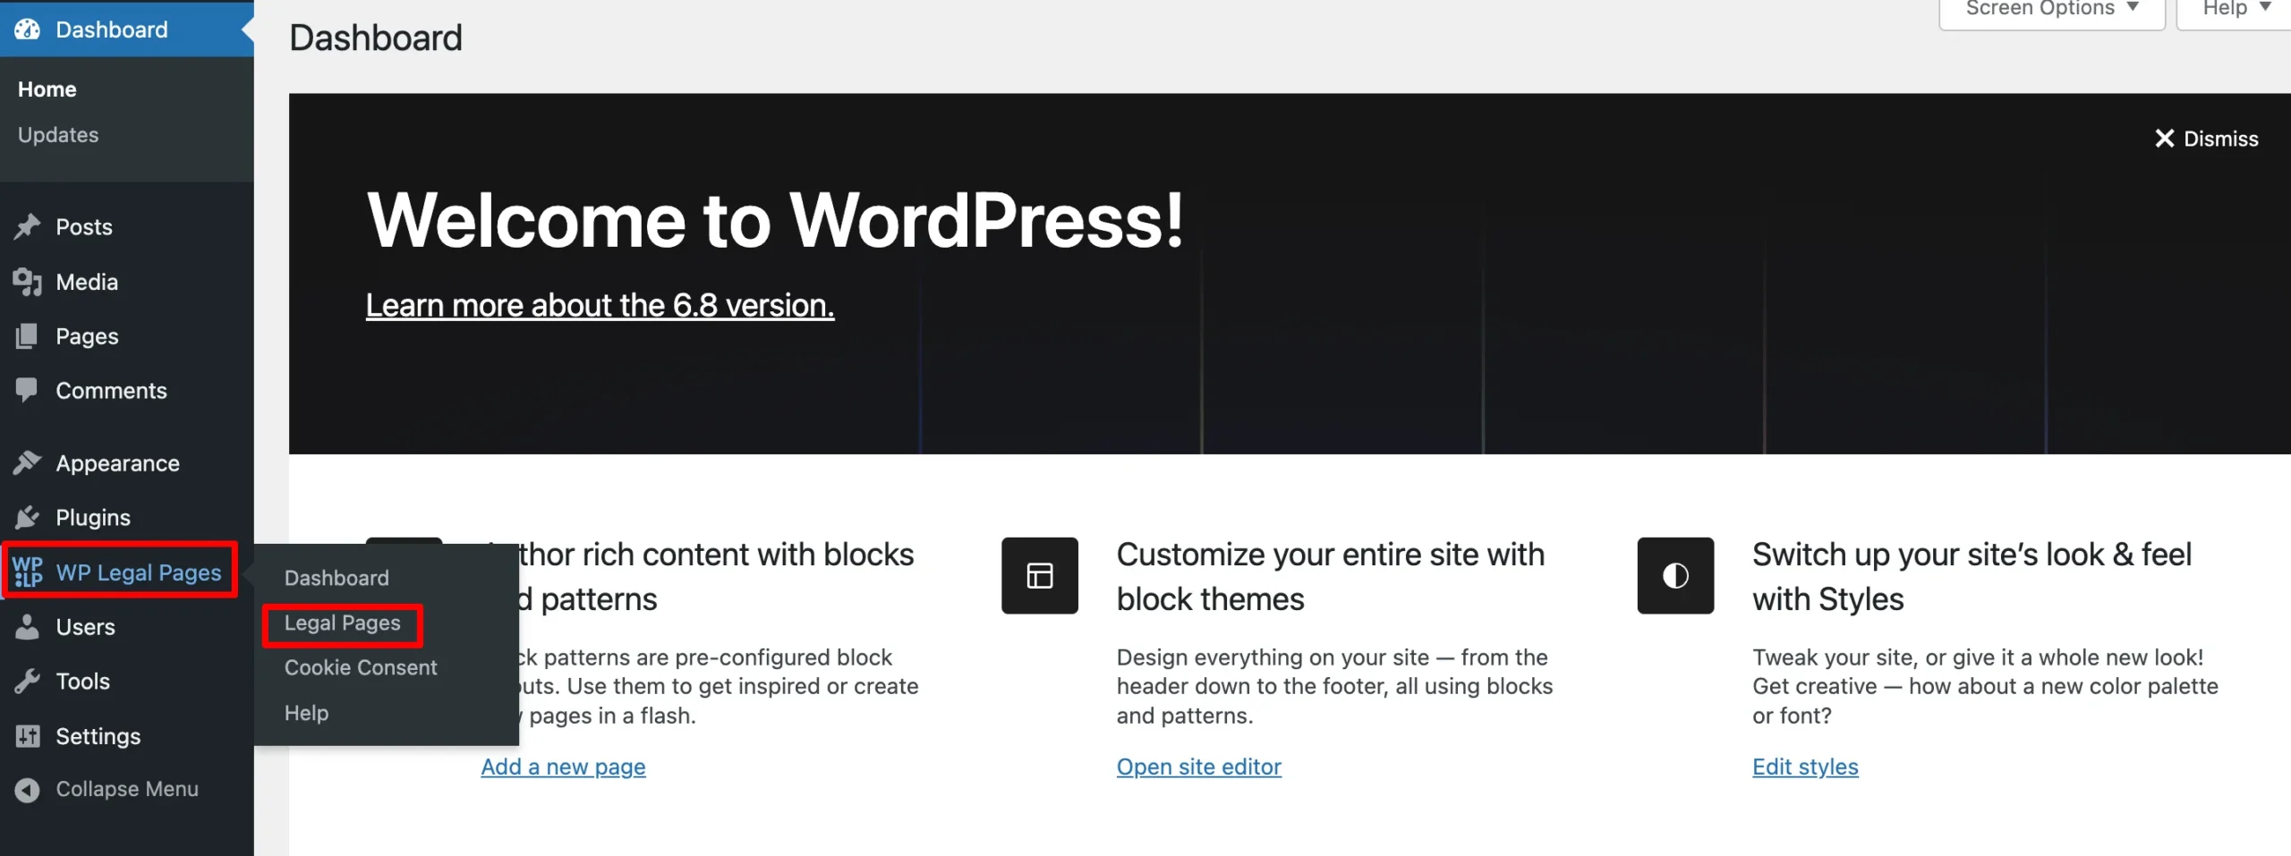Image resolution: width=2291 pixels, height=856 pixels.
Task: Open the Appearance menu
Action: 127,463
